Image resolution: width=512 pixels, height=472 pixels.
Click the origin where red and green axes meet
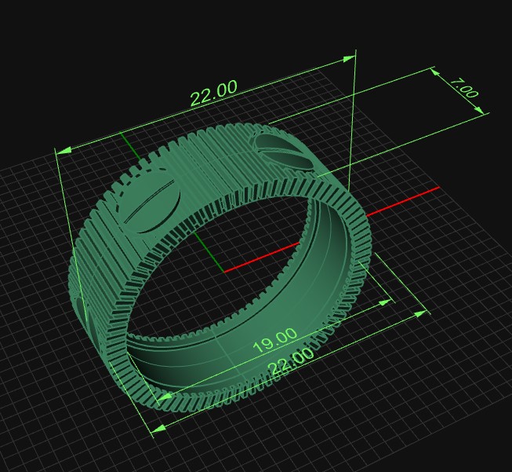[x=225, y=271]
